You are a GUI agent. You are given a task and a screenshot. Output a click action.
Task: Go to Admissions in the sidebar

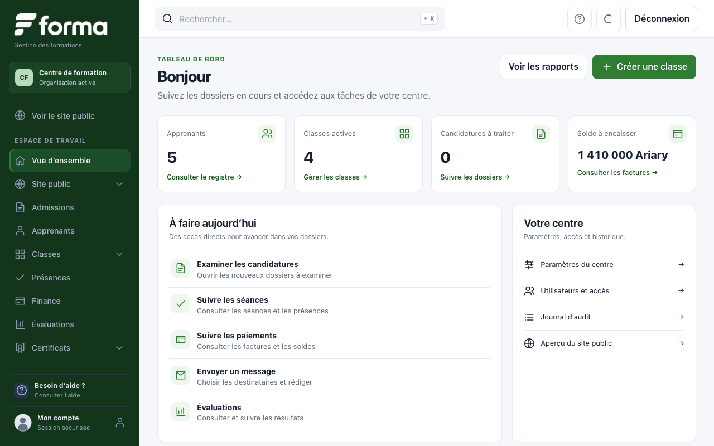point(70,207)
